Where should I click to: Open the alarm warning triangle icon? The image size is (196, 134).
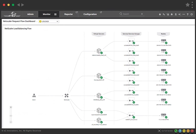click(x=168, y=14)
